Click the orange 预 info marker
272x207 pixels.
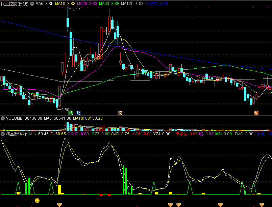pyautogui.click(x=256, y=113)
